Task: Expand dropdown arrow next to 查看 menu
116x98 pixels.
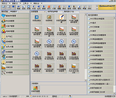Action: [20, 3]
